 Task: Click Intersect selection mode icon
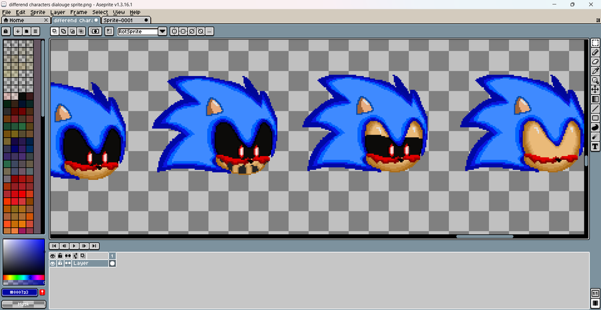pos(81,31)
